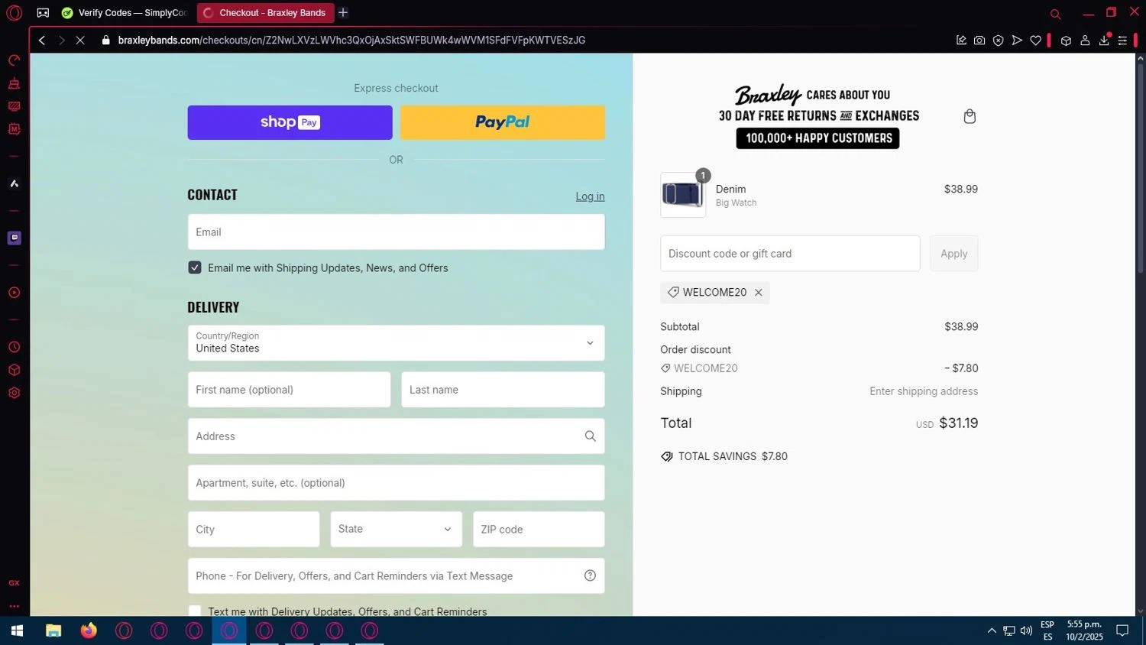This screenshot has height=645, width=1146.
Task: Click the Apply discount button
Action: click(x=953, y=254)
